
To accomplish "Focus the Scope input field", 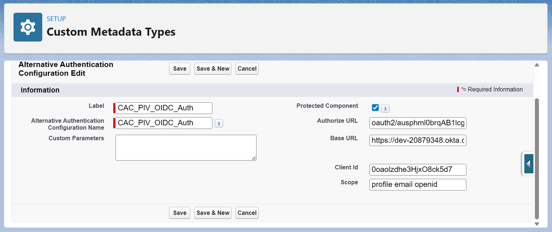I will click(418, 185).
